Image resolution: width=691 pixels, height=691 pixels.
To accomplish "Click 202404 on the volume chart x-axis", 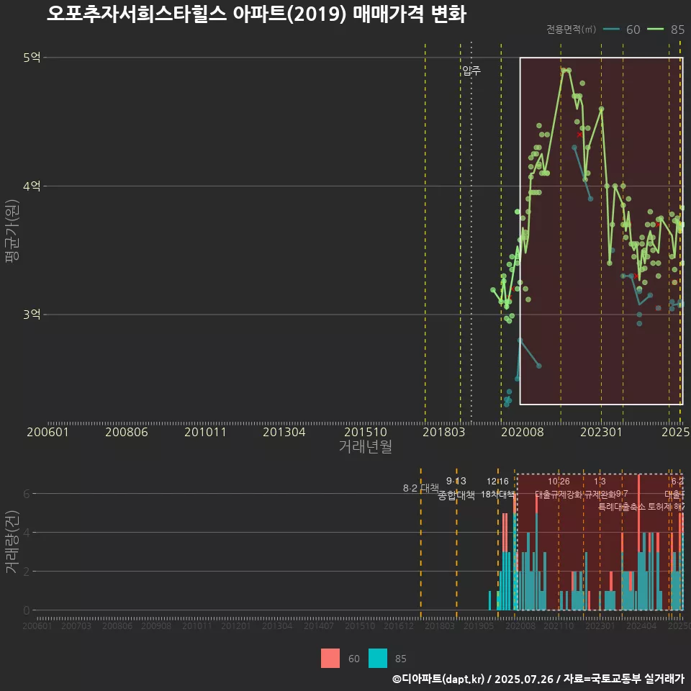I will pyautogui.click(x=641, y=625).
